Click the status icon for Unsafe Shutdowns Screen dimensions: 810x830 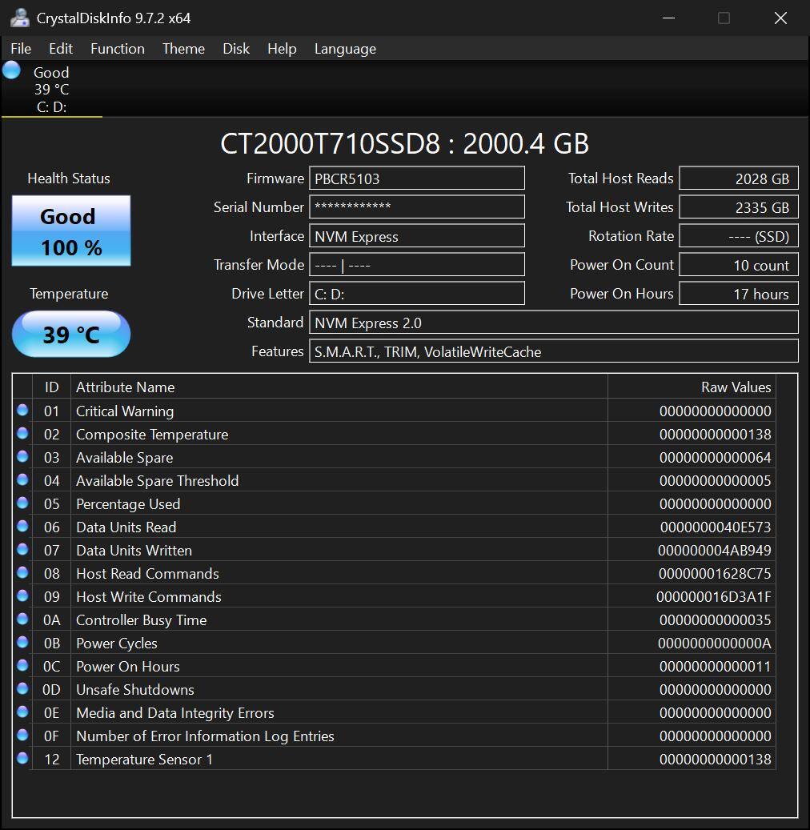[22, 688]
